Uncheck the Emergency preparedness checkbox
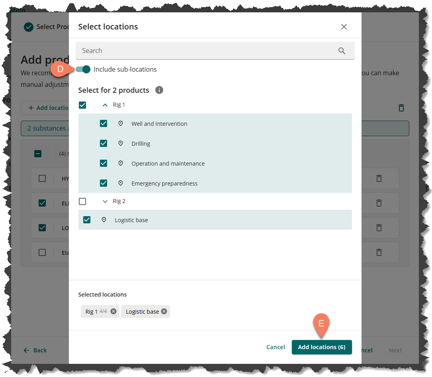The image size is (432, 377). (x=104, y=183)
